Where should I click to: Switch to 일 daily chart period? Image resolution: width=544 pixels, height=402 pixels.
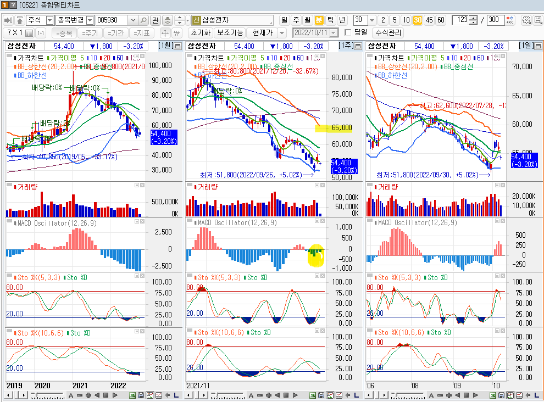pos(285,20)
